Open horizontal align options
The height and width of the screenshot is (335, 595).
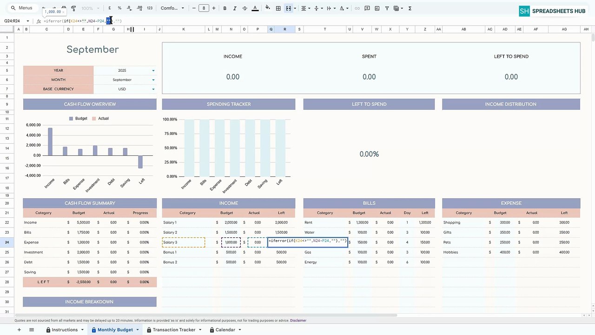[305, 8]
